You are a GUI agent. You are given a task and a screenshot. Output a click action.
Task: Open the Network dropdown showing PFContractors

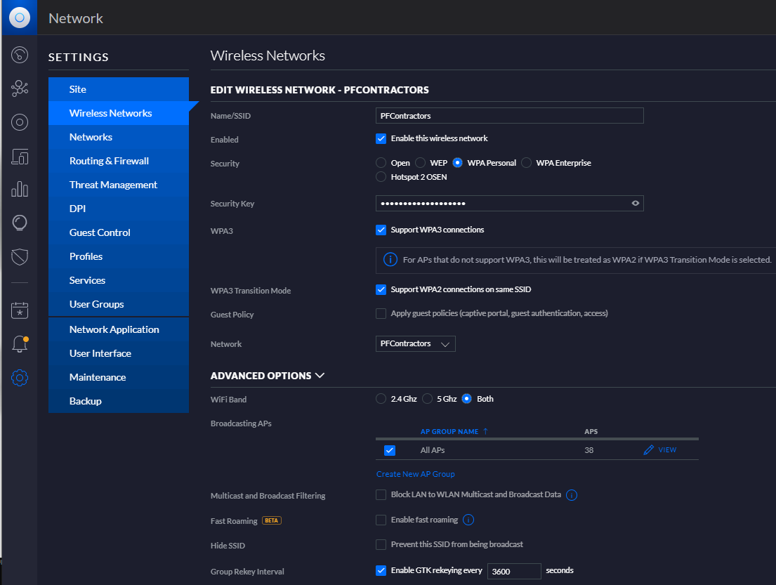click(x=416, y=344)
